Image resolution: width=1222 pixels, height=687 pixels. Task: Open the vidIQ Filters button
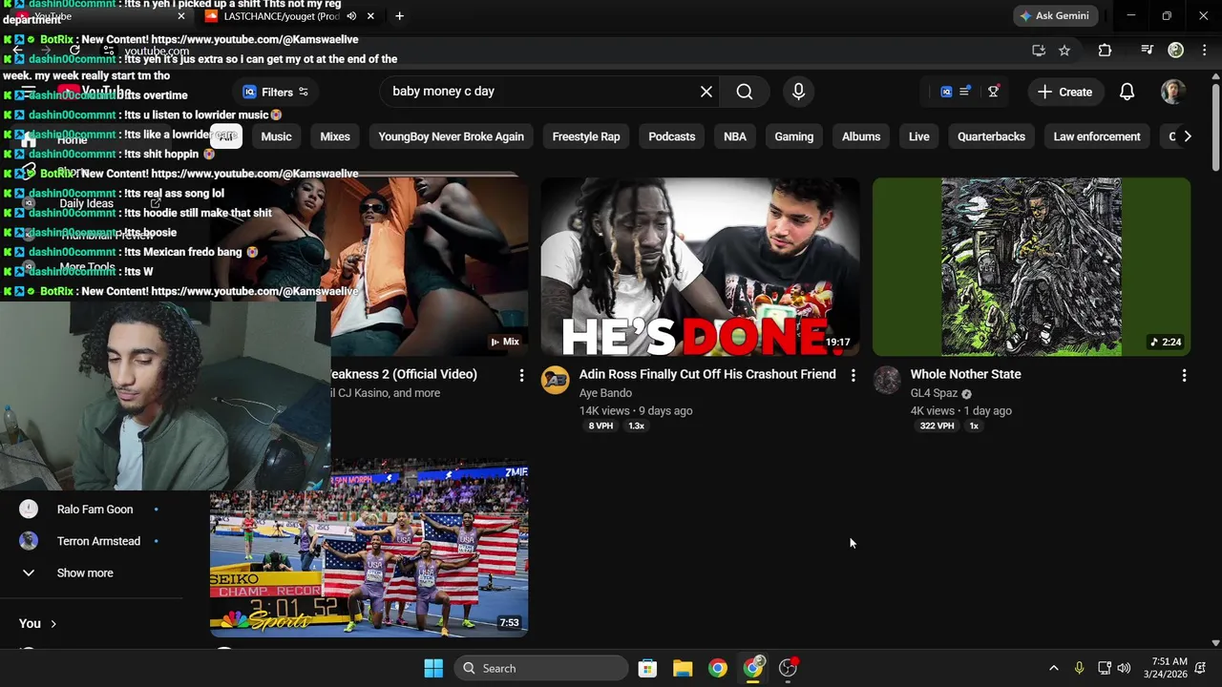275,92
